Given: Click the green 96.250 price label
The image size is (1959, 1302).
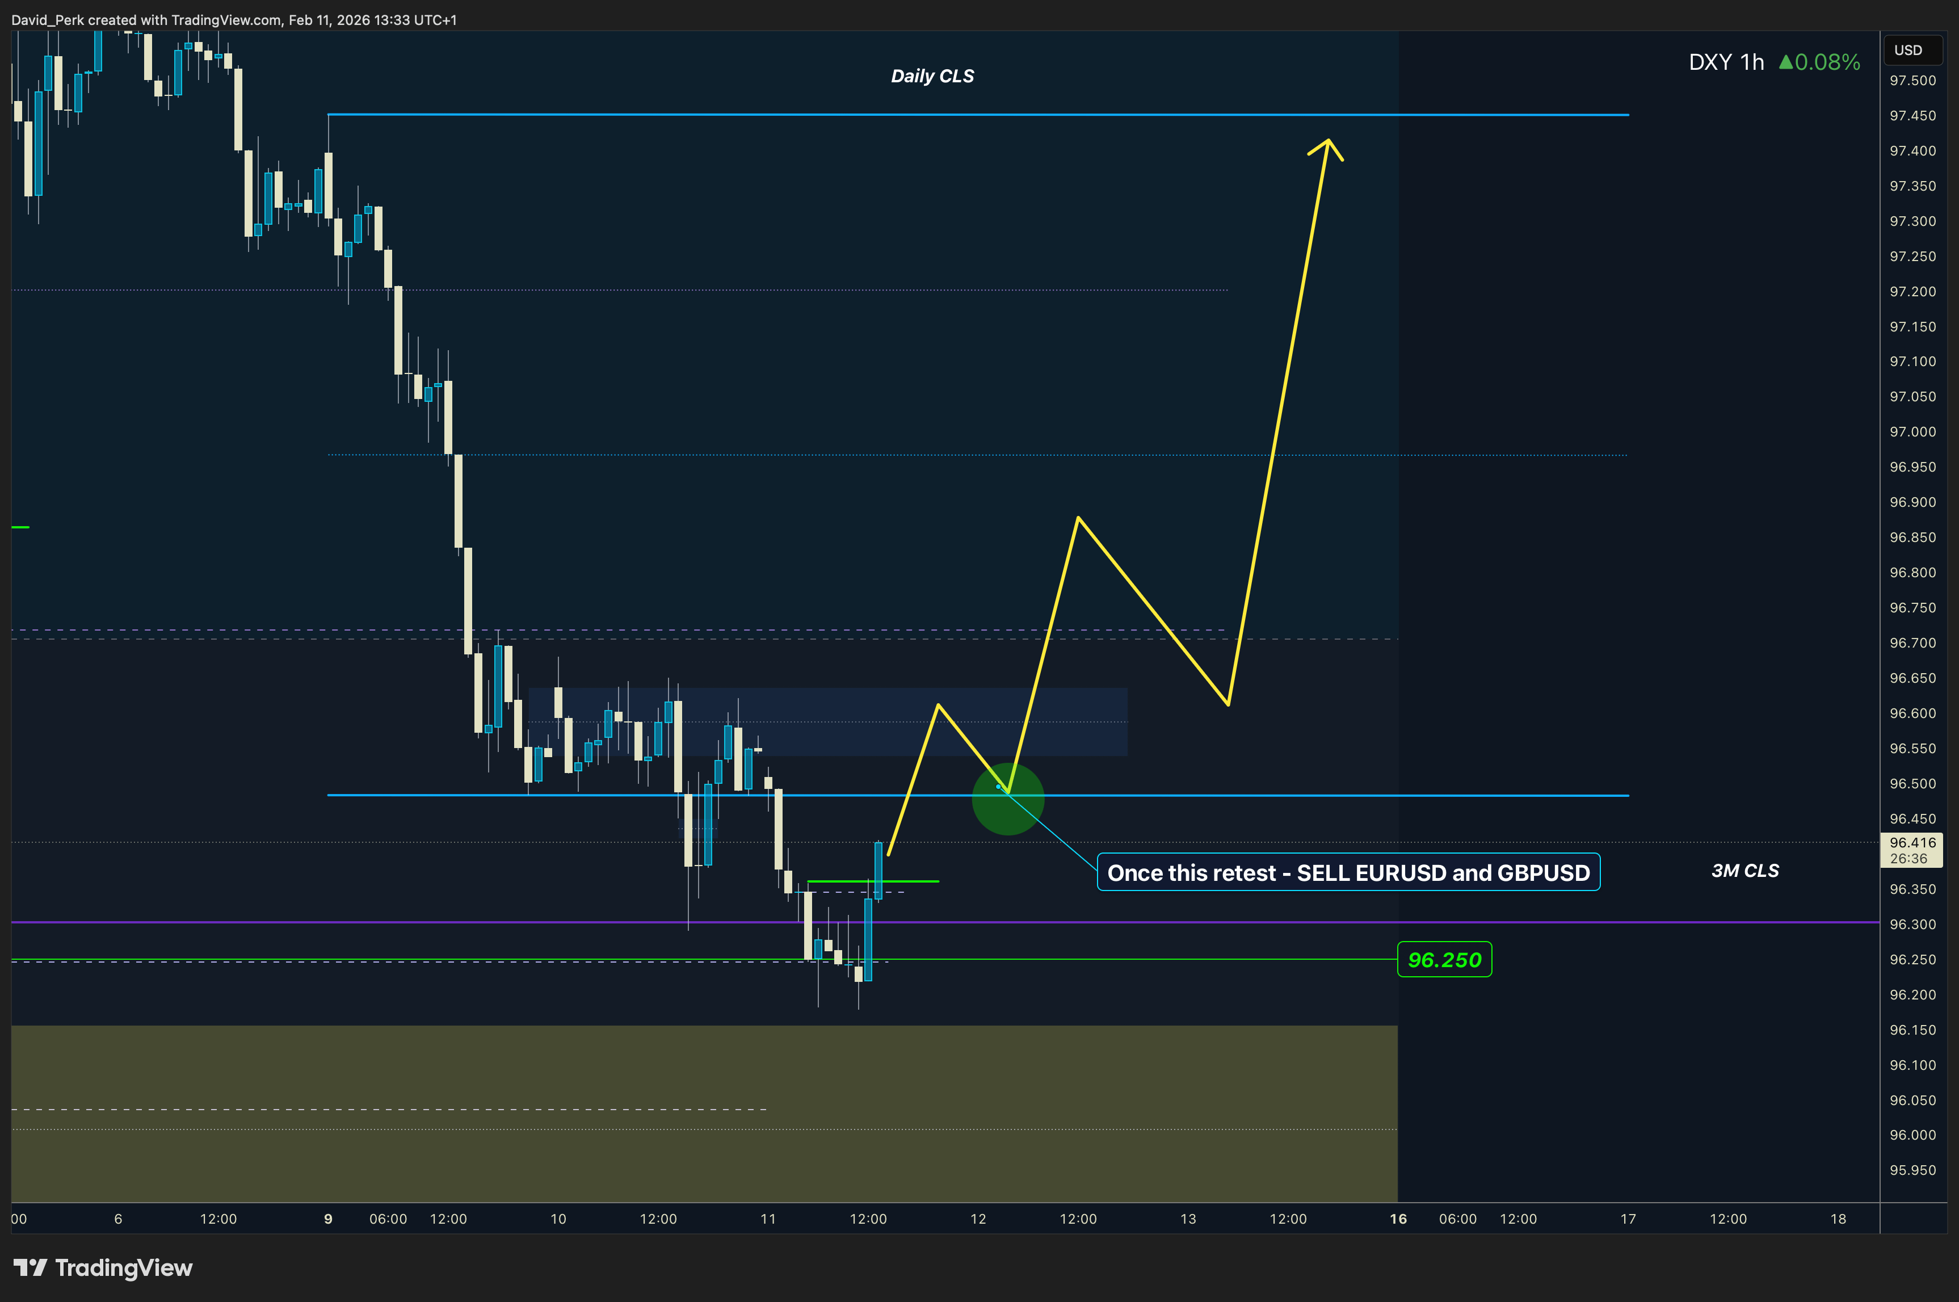Looking at the screenshot, I should 1444,960.
